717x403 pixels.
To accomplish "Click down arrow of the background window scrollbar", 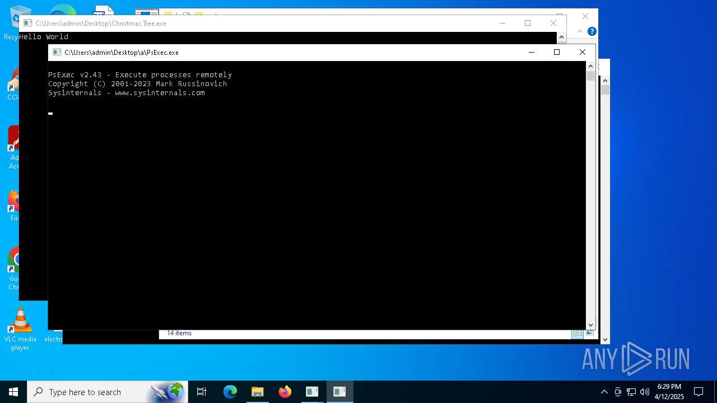I will click(x=605, y=339).
